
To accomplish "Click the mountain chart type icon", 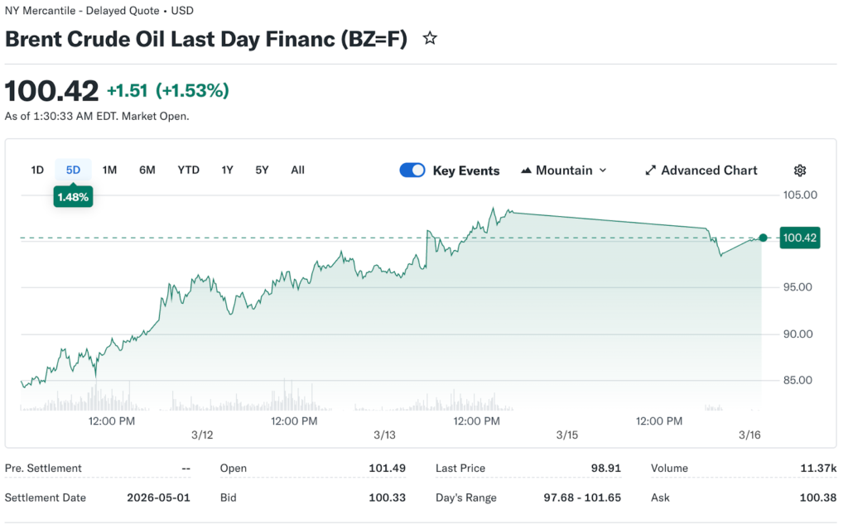I will coord(526,171).
